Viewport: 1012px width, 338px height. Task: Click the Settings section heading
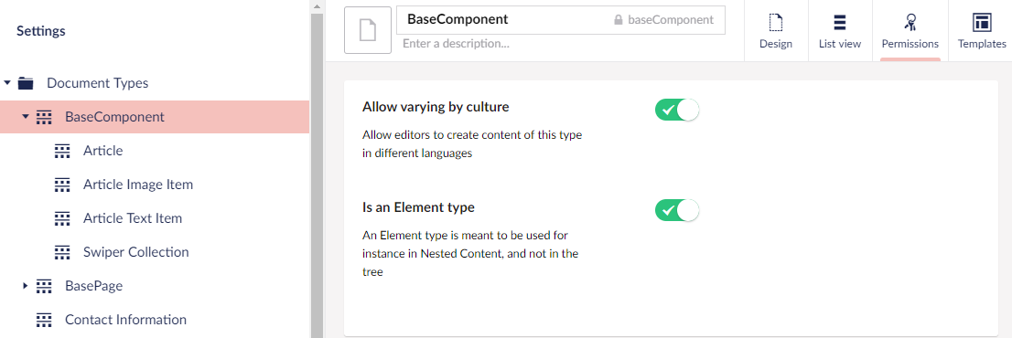40,30
